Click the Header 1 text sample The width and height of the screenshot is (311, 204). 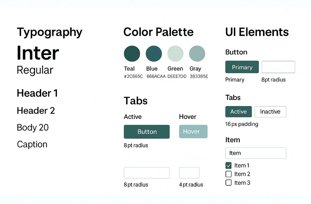(37, 93)
